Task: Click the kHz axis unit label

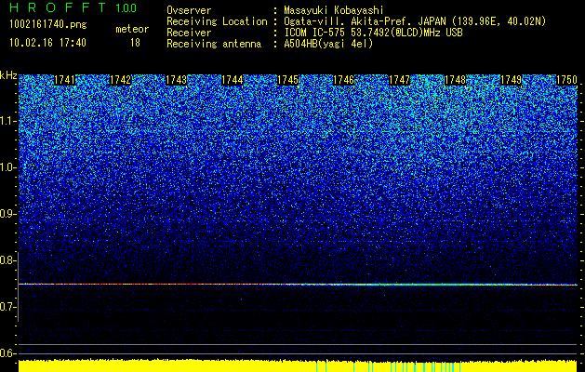Action: click(x=8, y=75)
